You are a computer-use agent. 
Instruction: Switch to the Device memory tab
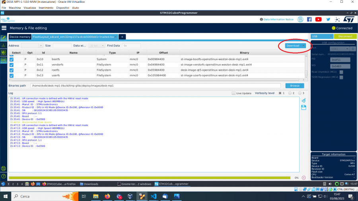[20, 37]
